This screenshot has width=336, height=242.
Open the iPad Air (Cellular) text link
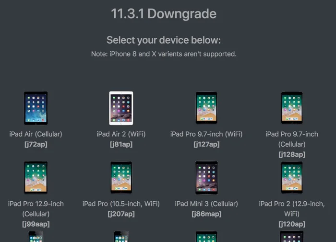(36, 134)
